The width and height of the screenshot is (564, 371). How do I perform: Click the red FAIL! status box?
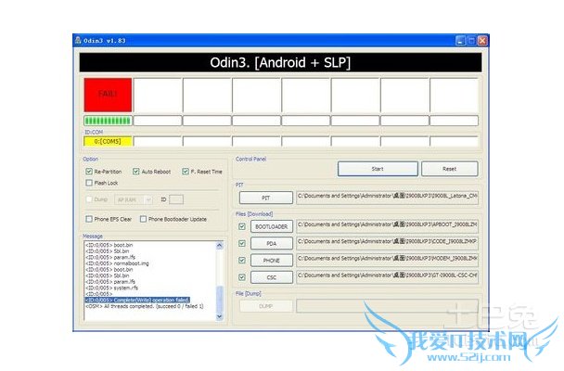click(x=108, y=95)
